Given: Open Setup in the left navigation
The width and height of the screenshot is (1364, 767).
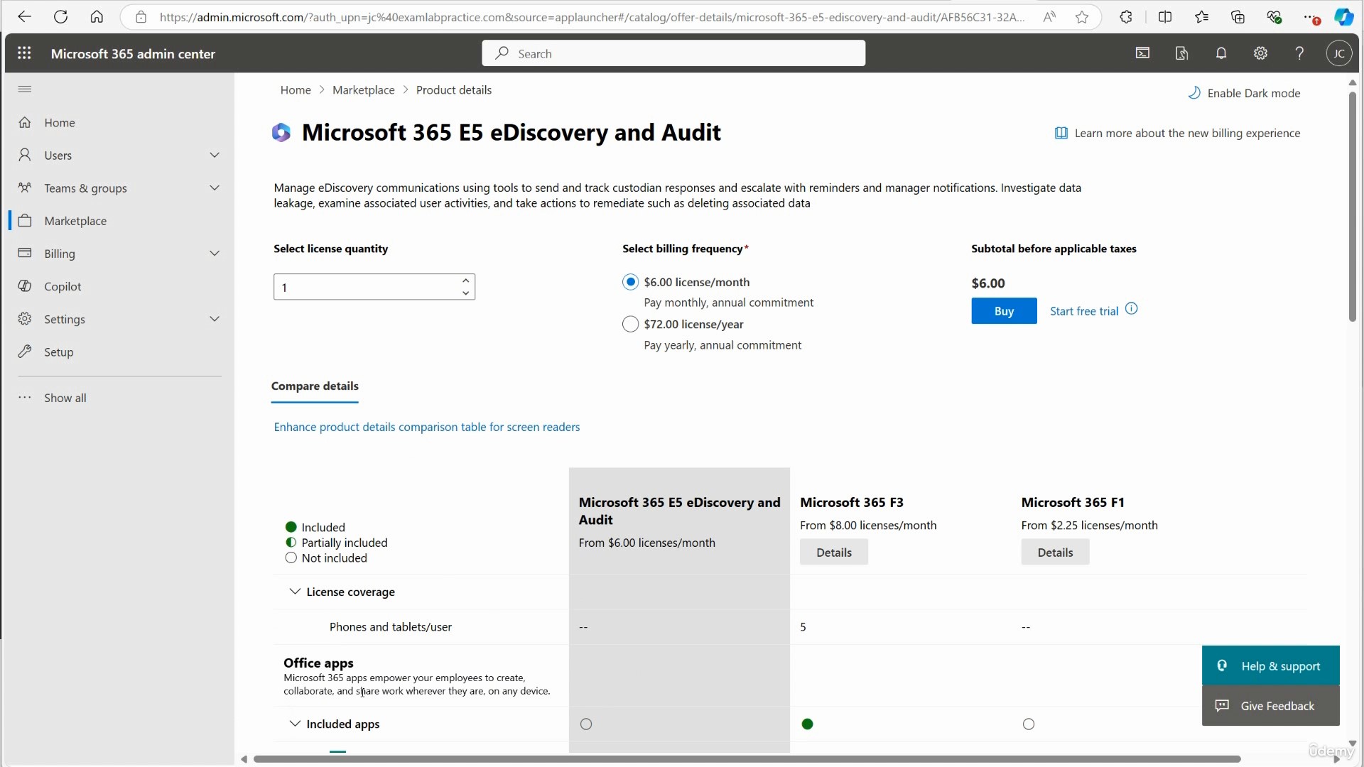Looking at the screenshot, I should pyautogui.click(x=58, y=352).
